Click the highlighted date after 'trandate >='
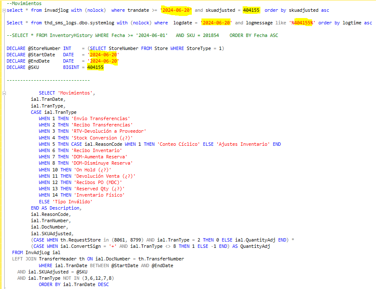This screenshot has width=376, height=289. 176,11
